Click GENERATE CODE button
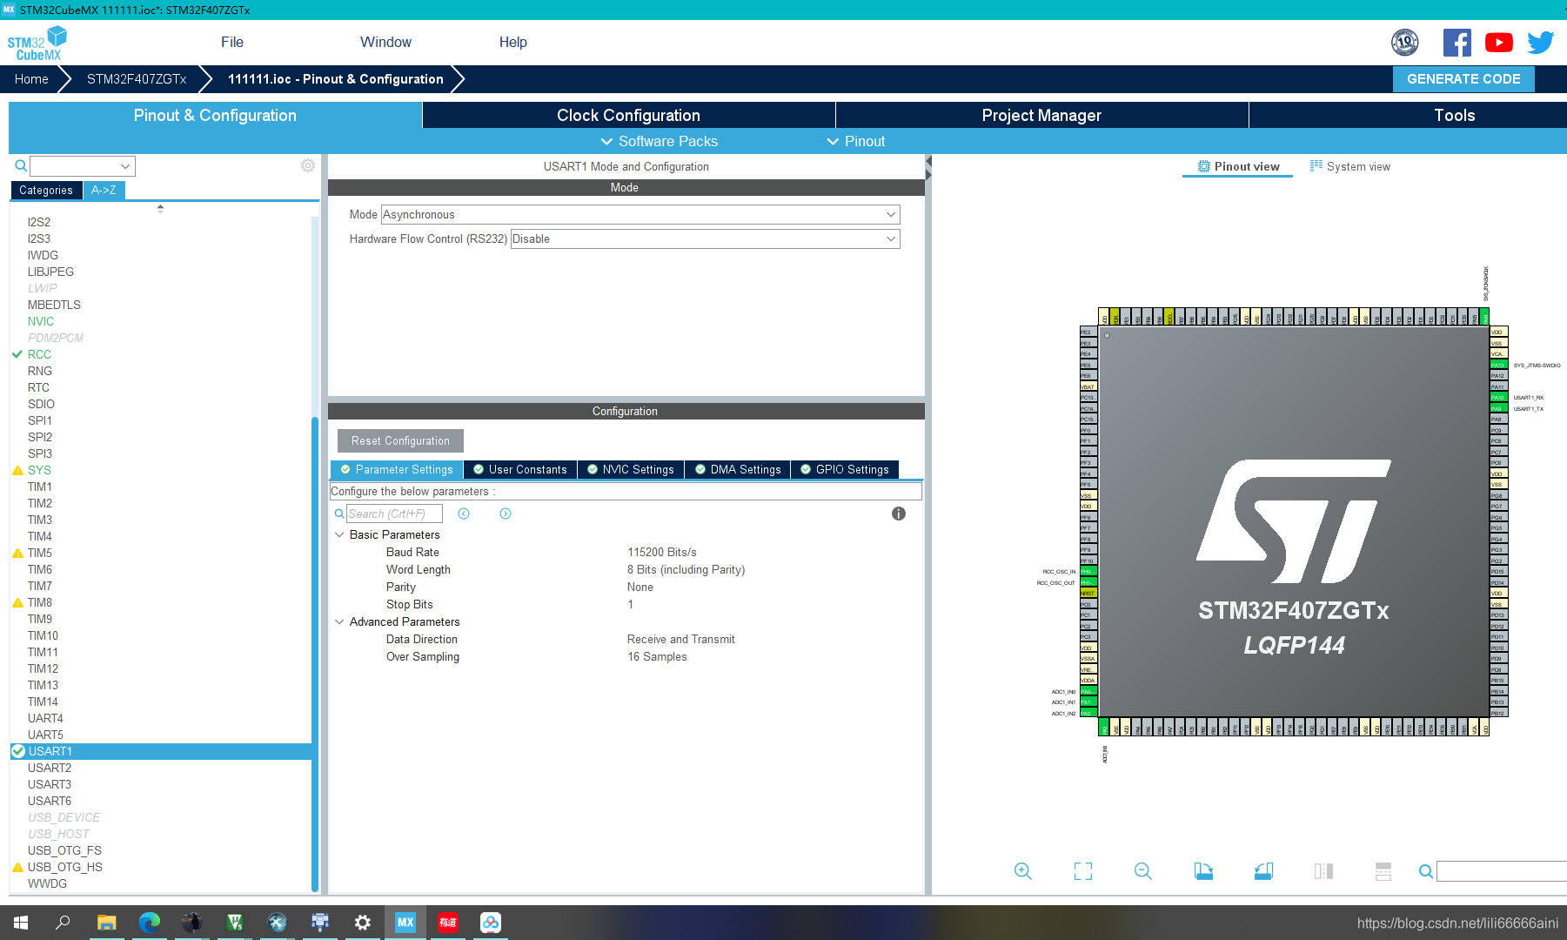The image size is (1567, 940). 1463,78
